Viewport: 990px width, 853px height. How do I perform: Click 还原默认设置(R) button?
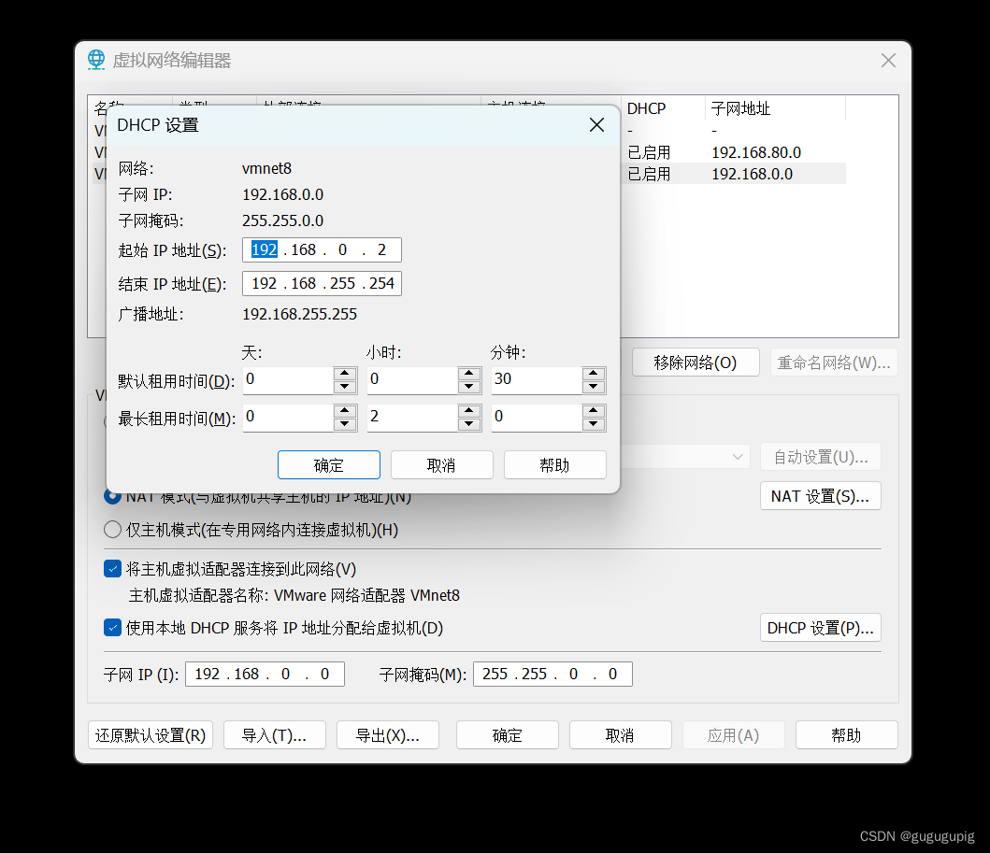[x=151, y=735]
